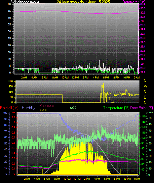Click the "Dew Point (°F)" legend label
The image size is (154, 183).
[141, 108]
